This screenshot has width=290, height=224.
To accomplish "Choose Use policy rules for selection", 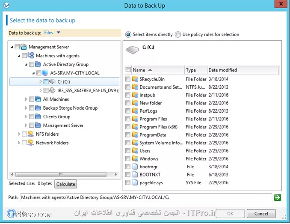I will point(178,34).
